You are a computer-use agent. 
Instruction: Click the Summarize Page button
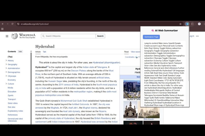point(151,37)
